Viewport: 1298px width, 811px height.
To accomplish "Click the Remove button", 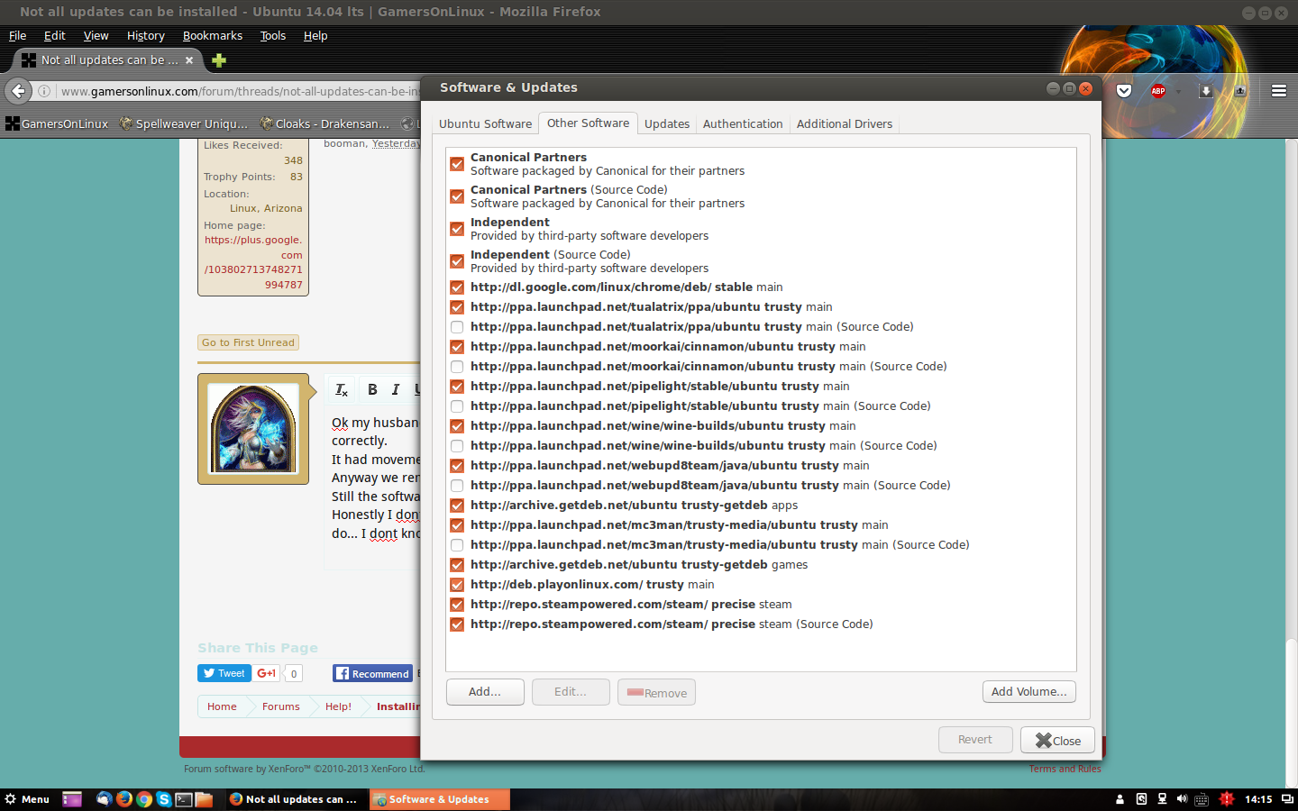I will tap(656, 692).
